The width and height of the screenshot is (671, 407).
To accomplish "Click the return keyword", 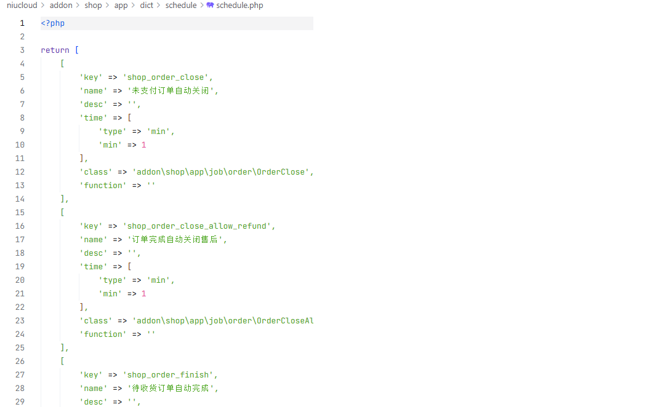I will pos(55,50).
